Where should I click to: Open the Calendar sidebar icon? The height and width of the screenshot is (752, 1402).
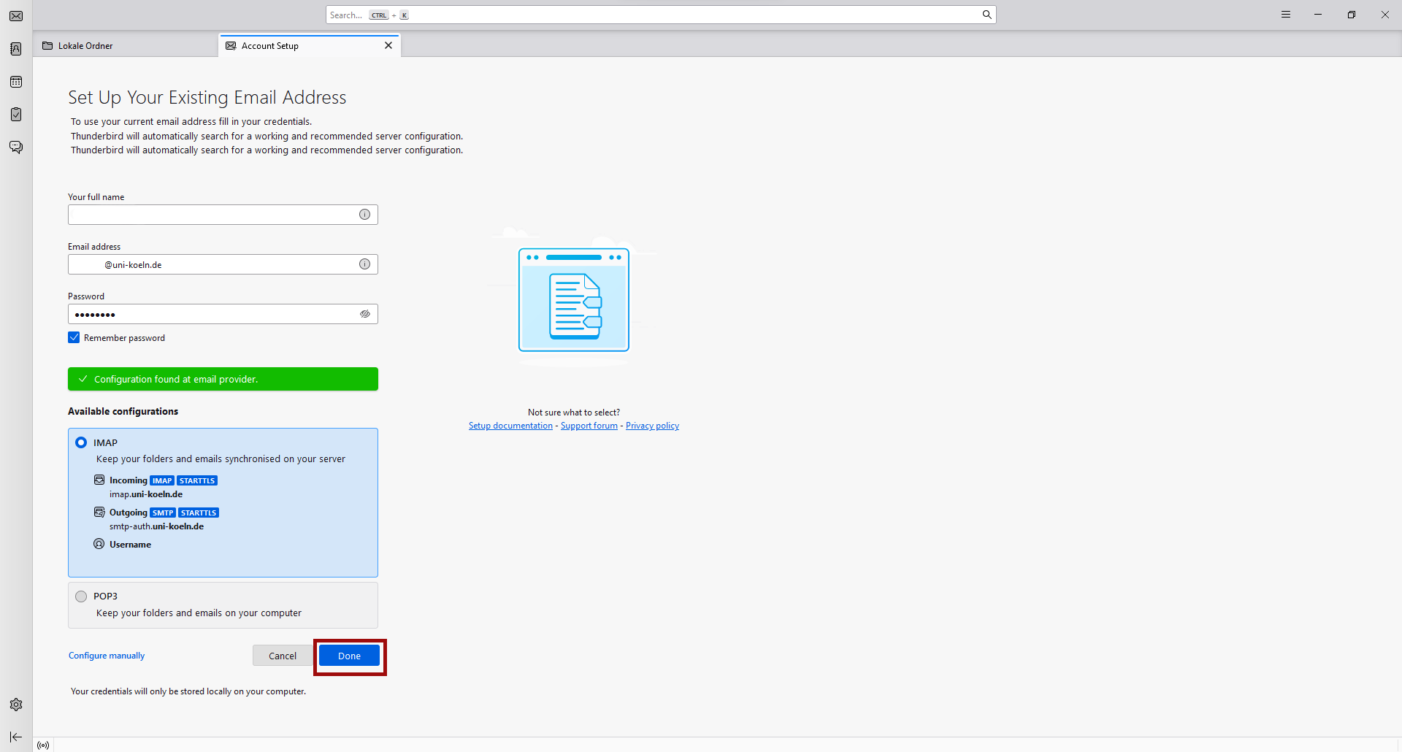pyautogui.click(x=16, y=82)
